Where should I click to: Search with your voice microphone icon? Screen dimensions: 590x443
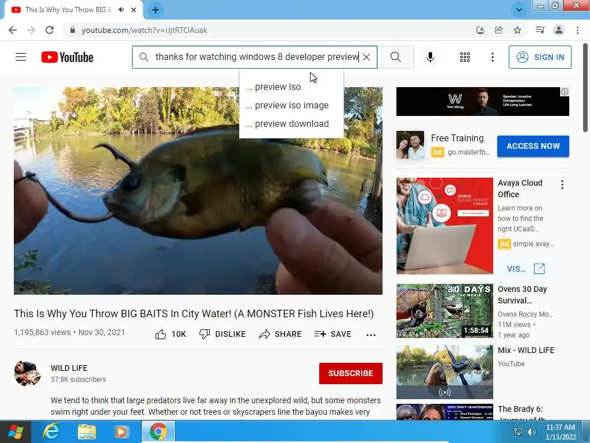click(x=430, y=57)
